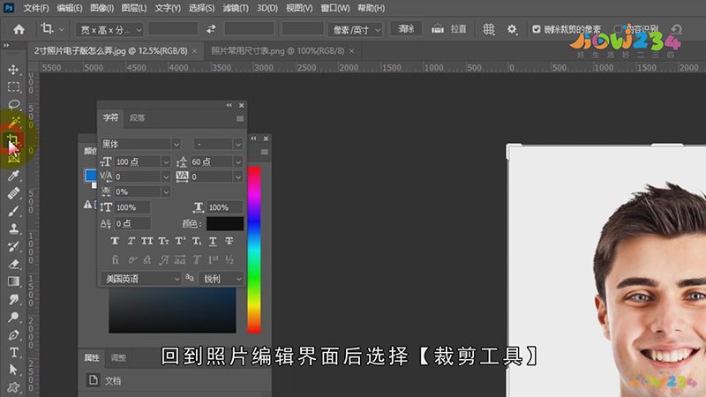Click the blue foreground color swatch
The height and width of the screenshot is (397, 706).
[x=90, y=175]
